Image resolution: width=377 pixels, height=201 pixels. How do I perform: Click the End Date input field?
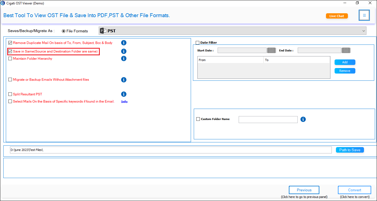click(319, 50)
